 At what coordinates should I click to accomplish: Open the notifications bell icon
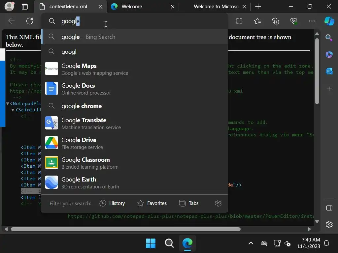(326, 243)
